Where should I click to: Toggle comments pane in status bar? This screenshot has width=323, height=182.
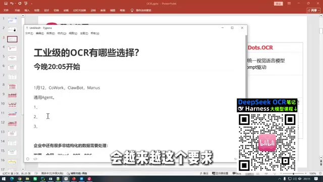(x=237, y=173)
